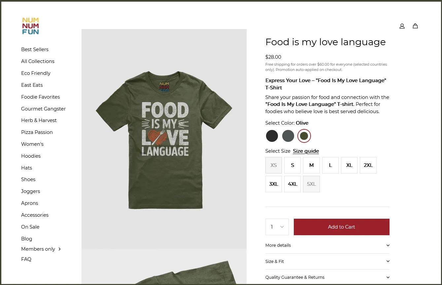Expand Quality Guarantee & Returns section

(327, 277)
